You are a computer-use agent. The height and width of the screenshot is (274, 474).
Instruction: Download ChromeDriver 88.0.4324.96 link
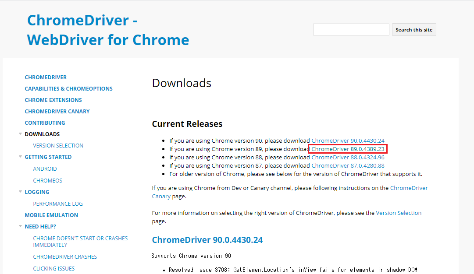348,157
